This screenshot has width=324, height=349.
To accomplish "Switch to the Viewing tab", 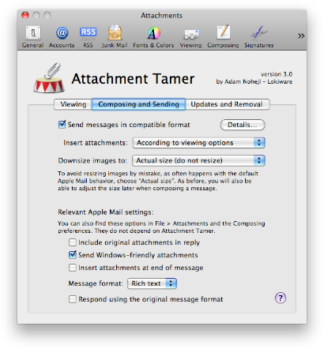I will point(73,104).
